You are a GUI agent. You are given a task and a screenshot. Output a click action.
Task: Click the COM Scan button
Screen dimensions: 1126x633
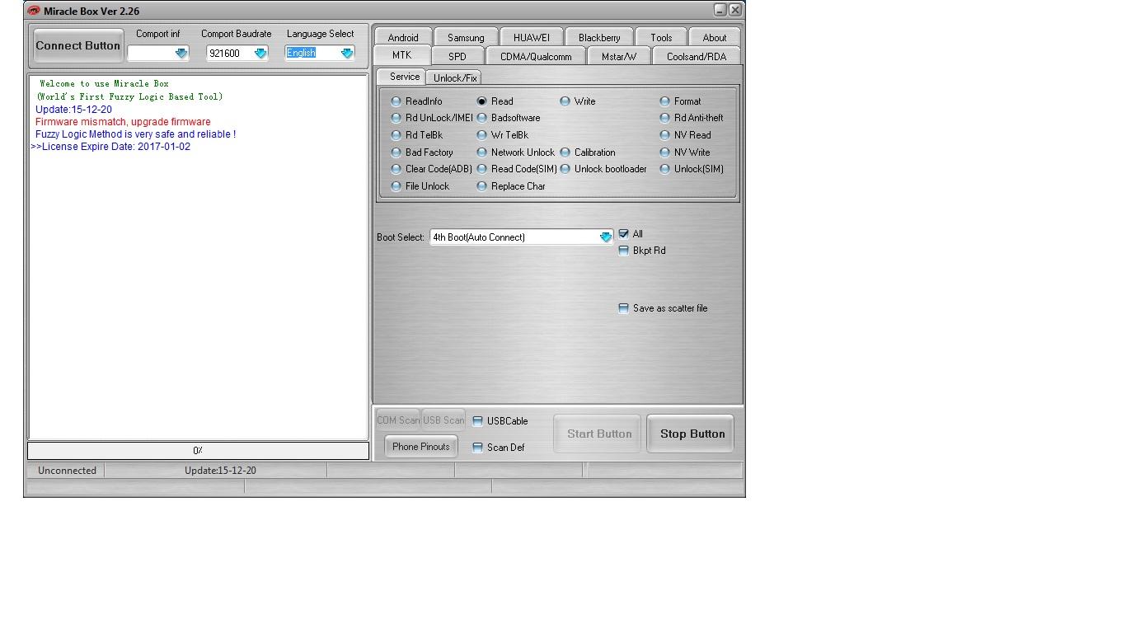398,420
